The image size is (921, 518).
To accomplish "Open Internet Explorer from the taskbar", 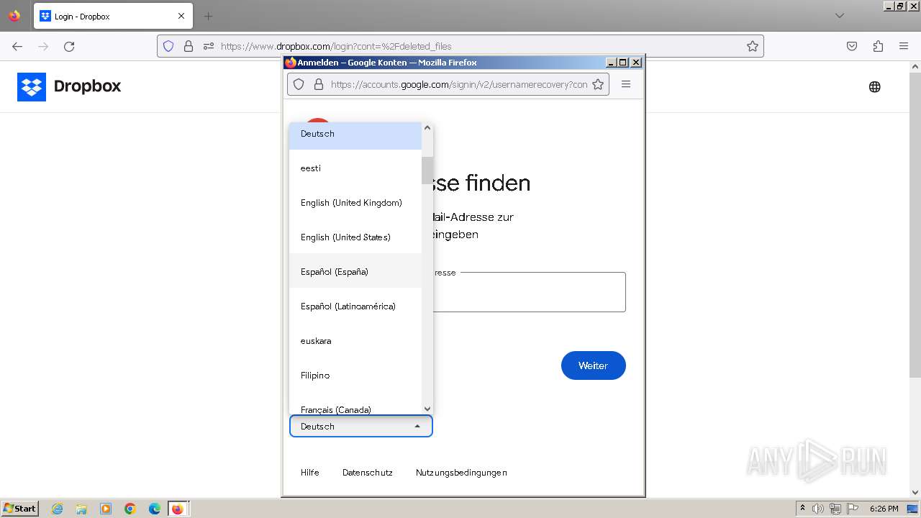I will coord(58,509).
